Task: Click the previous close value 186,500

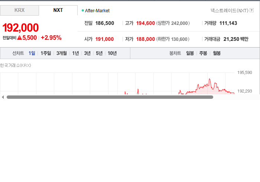Action: [105, 23]
